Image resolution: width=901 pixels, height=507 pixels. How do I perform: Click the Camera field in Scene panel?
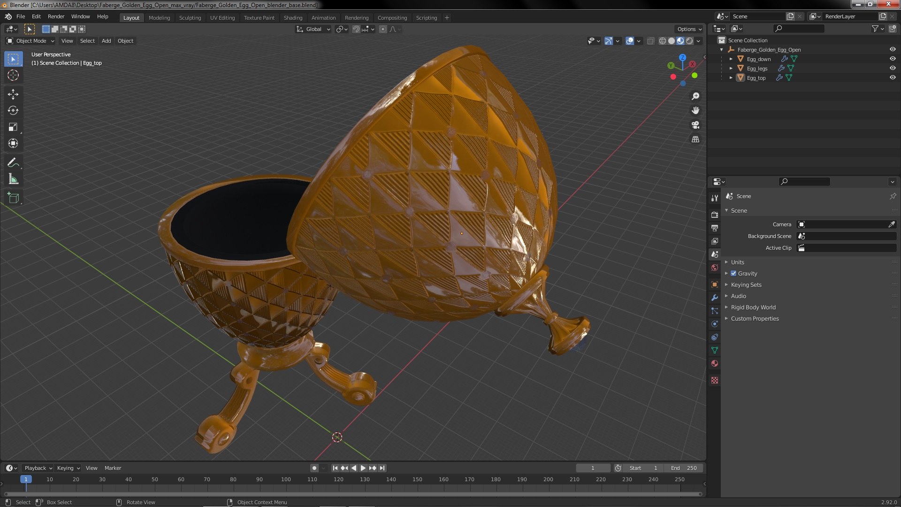pyautogui.click(x=847, y=224)
